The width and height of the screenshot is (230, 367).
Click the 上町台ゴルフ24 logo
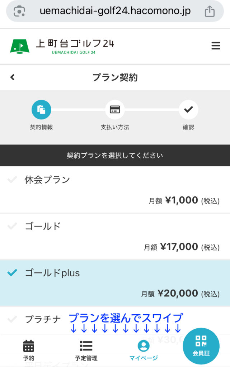[x=62, y=46]
